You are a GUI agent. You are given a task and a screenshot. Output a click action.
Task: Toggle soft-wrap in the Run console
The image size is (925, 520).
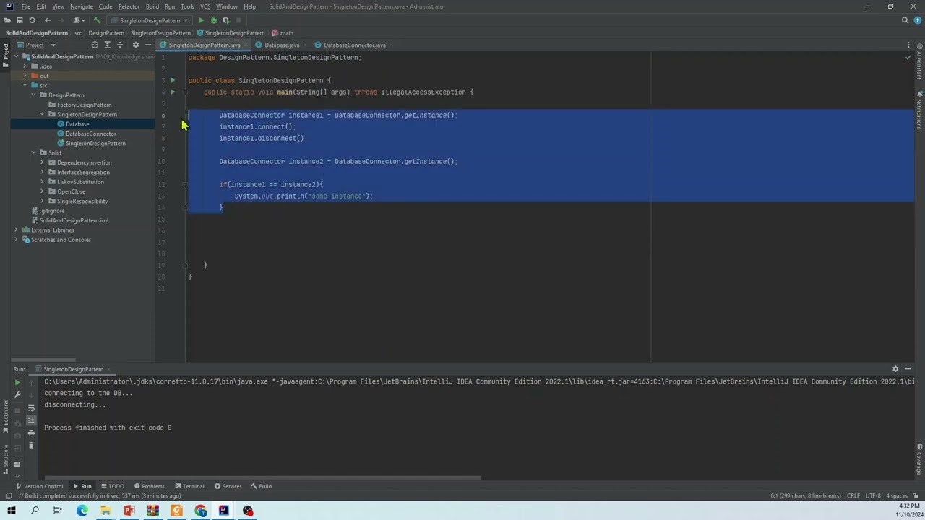[x=31, y=408]
